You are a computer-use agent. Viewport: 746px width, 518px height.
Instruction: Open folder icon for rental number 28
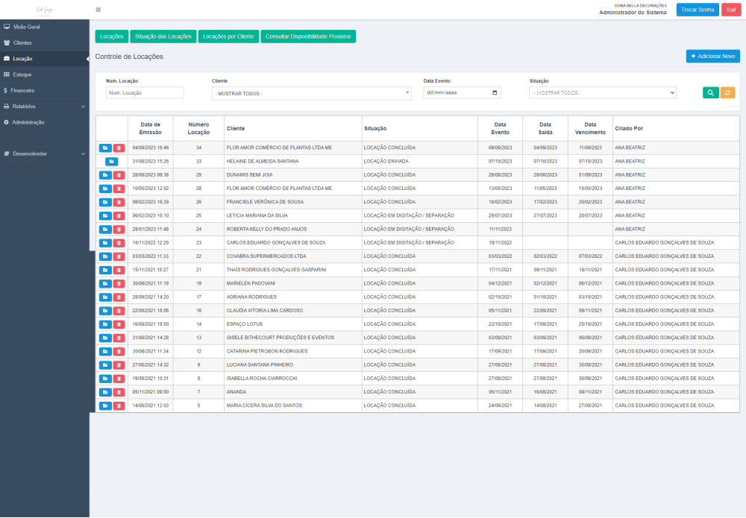coord(105,189)
